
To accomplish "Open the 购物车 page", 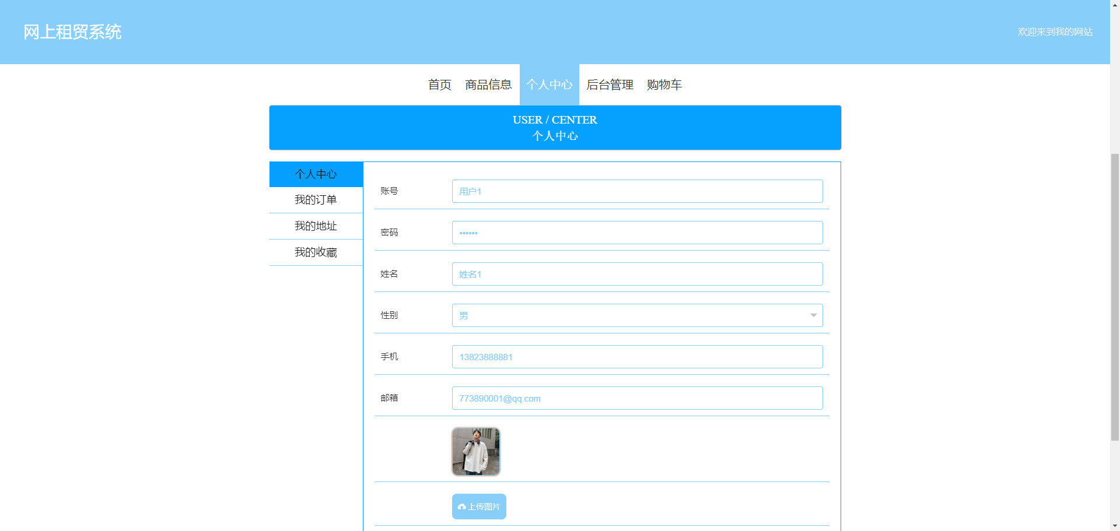I will coord(664,85).
